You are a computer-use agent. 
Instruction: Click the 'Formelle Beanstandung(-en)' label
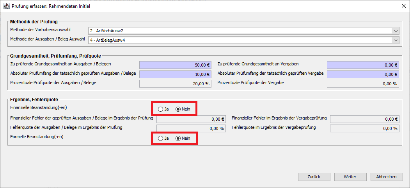point(37,136)
